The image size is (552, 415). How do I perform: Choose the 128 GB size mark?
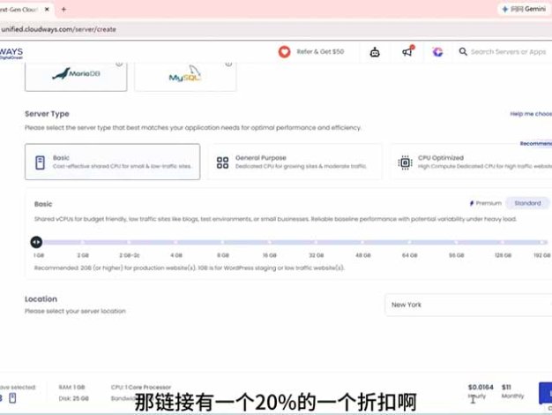pyautogui.click(x=503, y=242)
